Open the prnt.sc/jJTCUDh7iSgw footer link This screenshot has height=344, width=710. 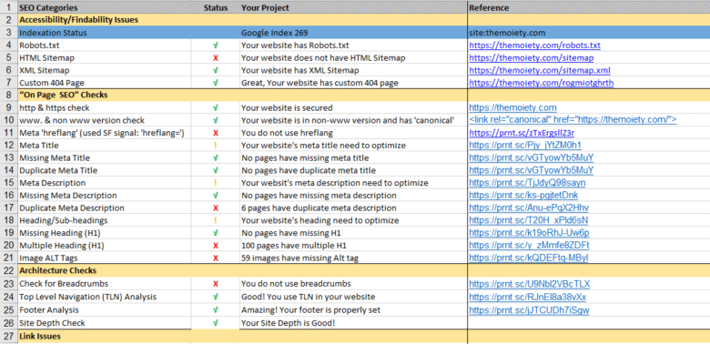point(529,310)
